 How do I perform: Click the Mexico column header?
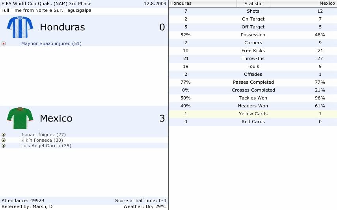tap(303, 4)
